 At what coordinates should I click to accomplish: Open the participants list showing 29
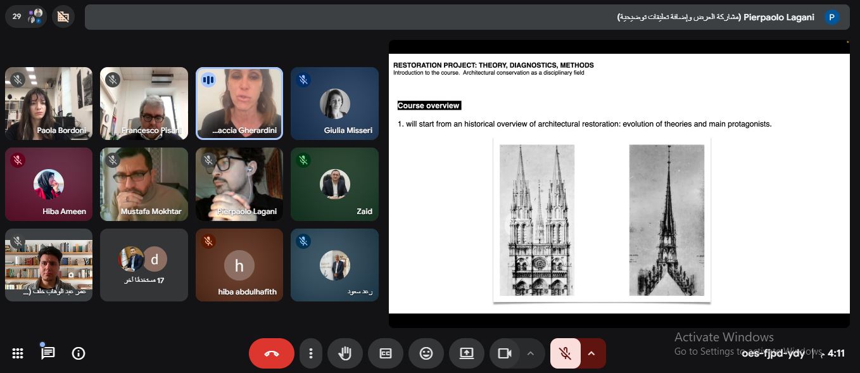tap(26, 16)
